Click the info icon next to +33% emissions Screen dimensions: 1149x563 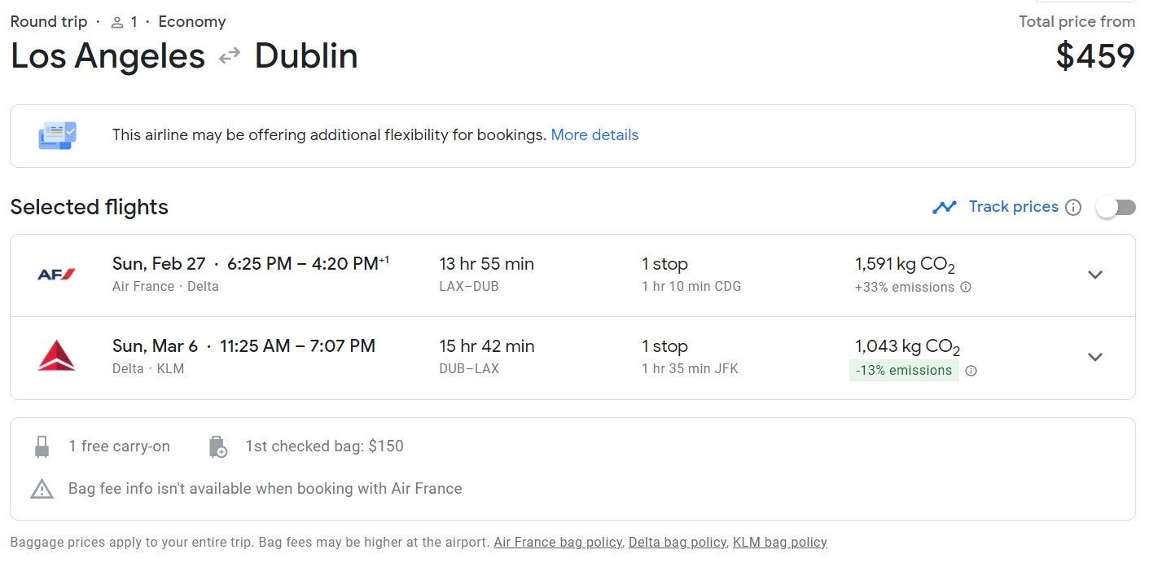966,287
